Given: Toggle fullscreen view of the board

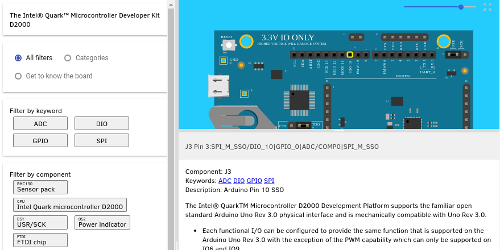Looking at the screenshot, I should 487,7.
